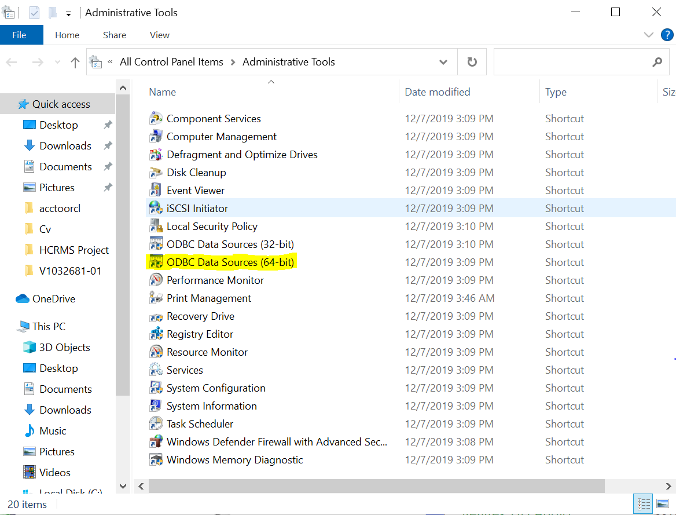
Task: Open the HCRMS Project folder
Action: 74,250
